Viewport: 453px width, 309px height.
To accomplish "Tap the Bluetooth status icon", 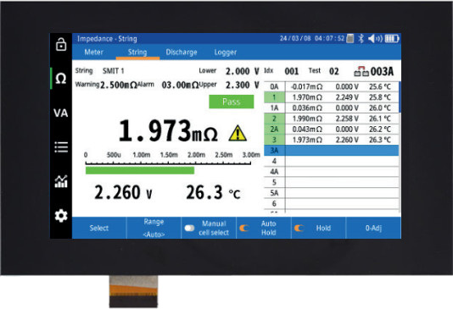I will tap(361, 38).
